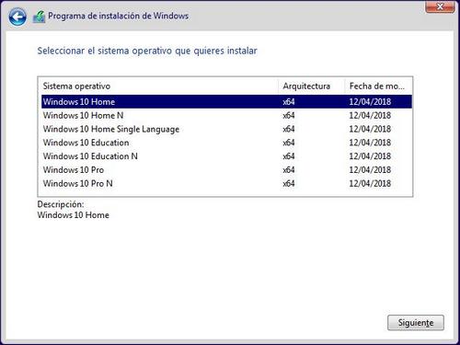This screenshot has width=460, height=345.
Task: Select Windows 10 Education N edition
Action: pos(226,156)
